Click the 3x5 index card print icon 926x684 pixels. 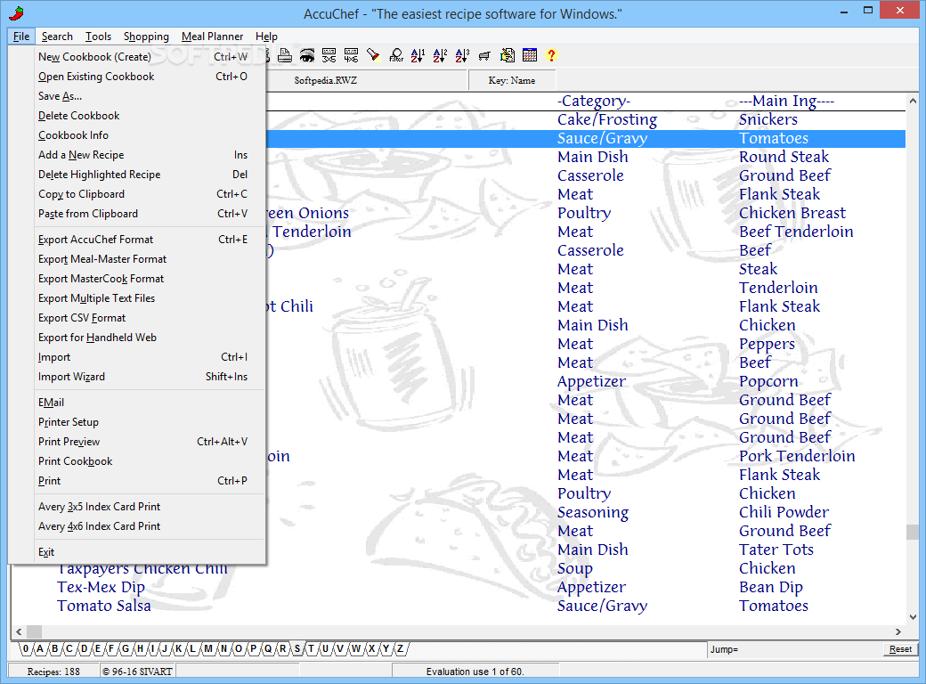[329, 55]
